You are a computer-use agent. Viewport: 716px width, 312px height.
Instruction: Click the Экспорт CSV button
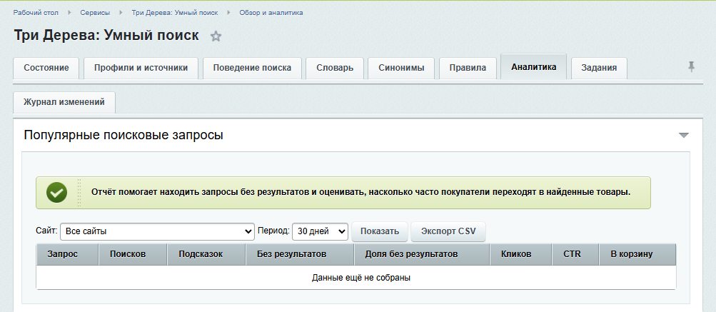[x=448, y=231]
